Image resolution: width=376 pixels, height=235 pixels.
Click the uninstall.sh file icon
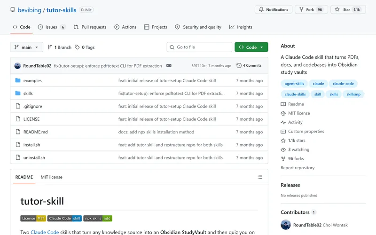pyautogui.click(x=18, y=157)
